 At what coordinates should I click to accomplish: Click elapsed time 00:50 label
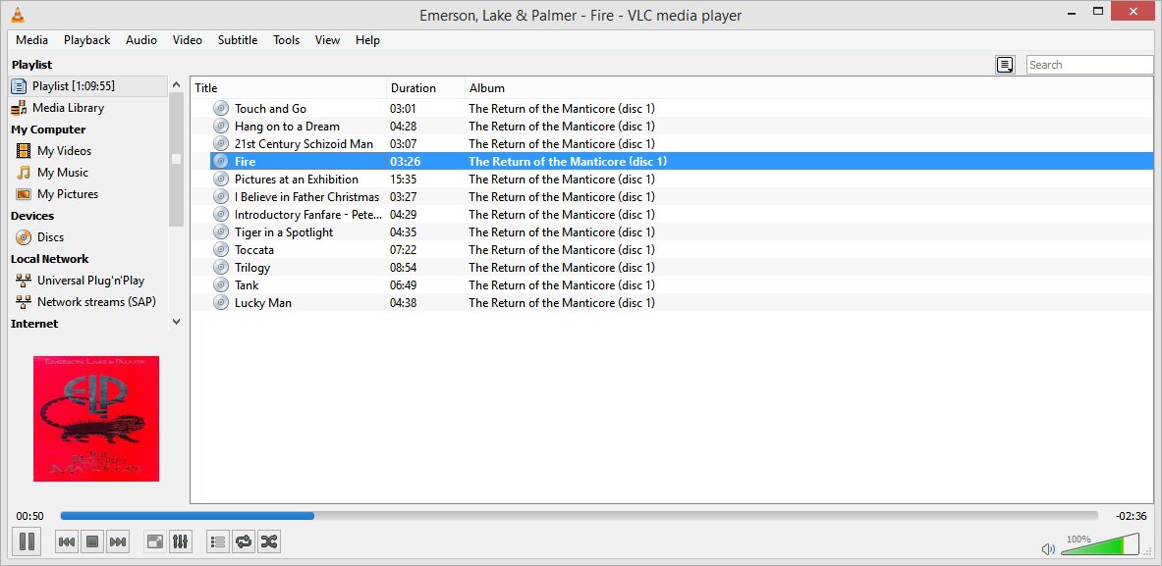[29, 516]
